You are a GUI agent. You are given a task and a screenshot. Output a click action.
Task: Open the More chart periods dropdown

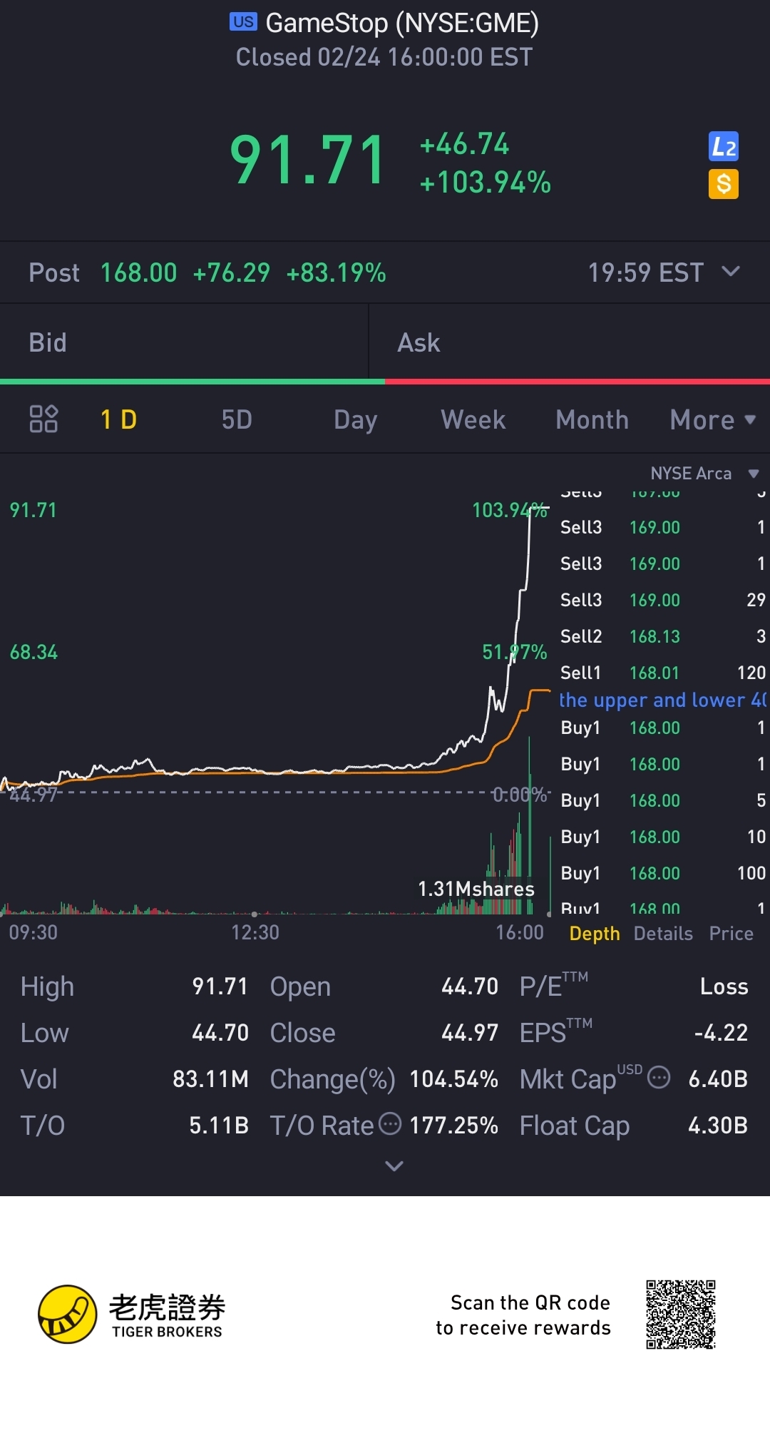tap(712, 420)
